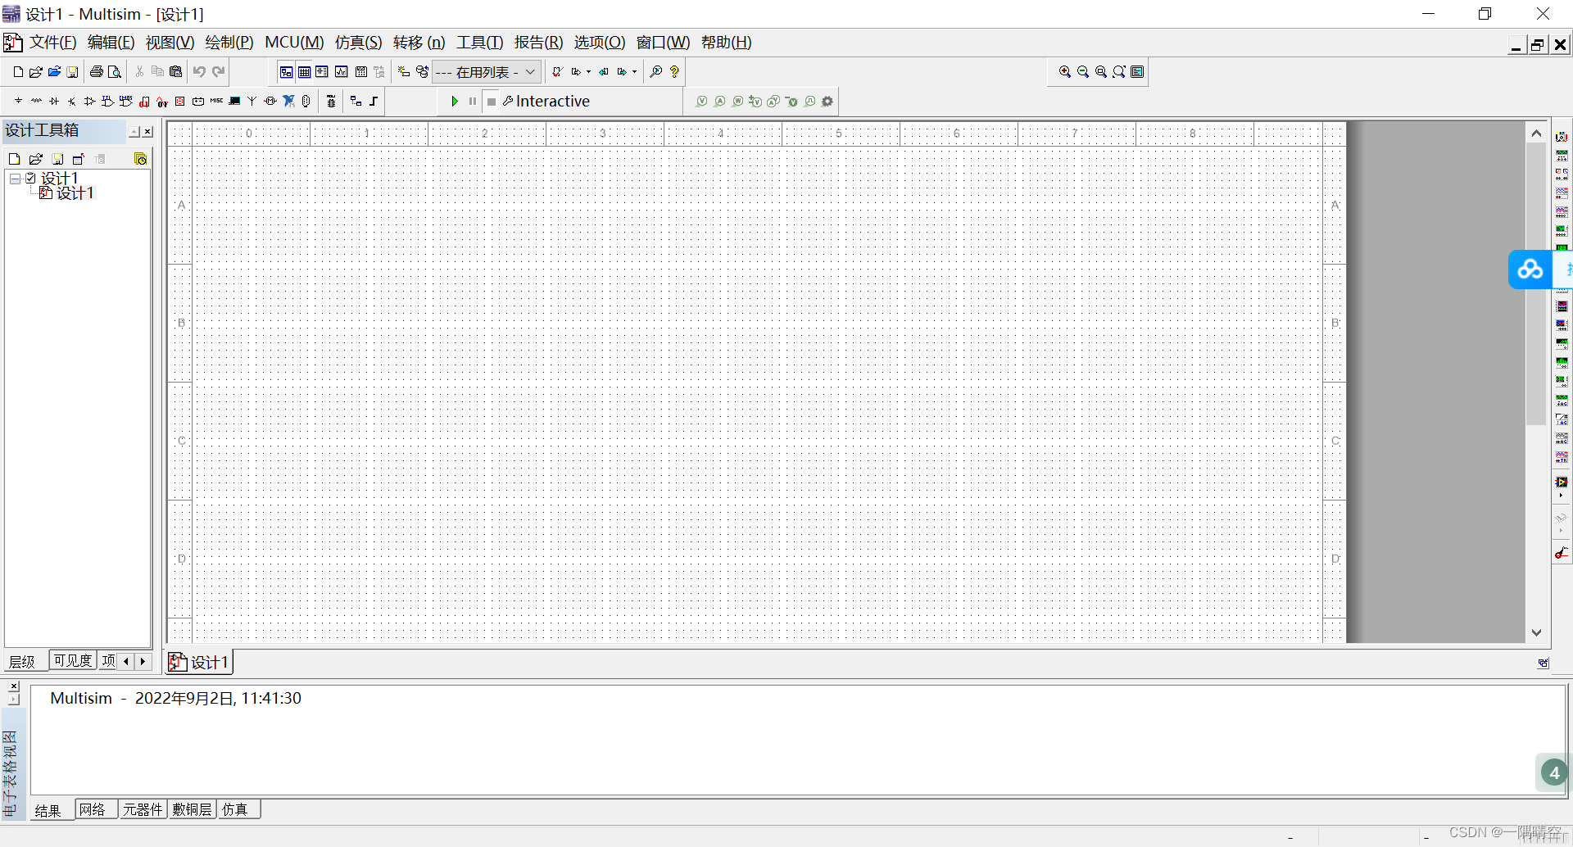Open probe settings gear
The width and height of the screenshot is (1573, 847).
827,102
